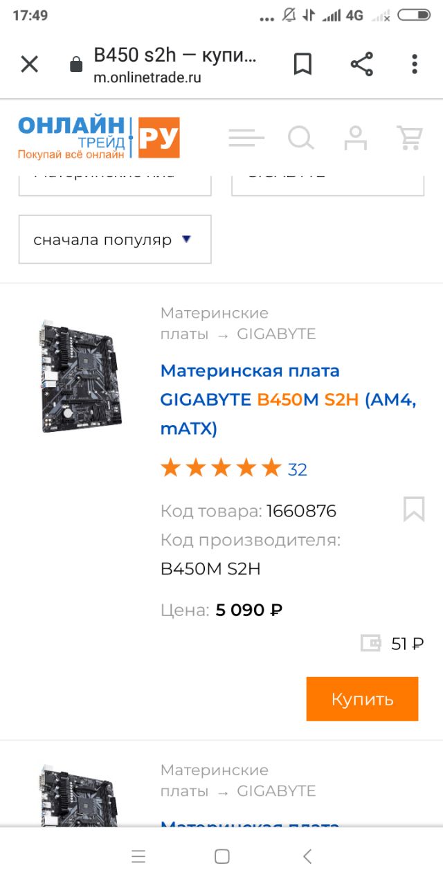Image resolution: width=443 pixels, height=886 pixels.
Task: Tap the lock icon beside the URL
Action: [x=77, y=66]
